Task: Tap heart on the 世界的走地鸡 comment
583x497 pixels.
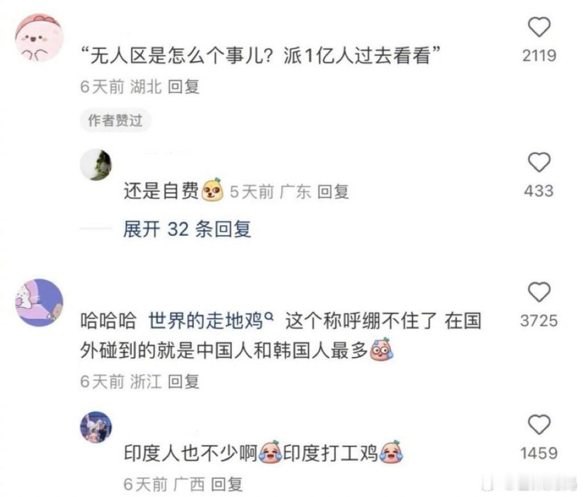Action: [x=539, y=292]
